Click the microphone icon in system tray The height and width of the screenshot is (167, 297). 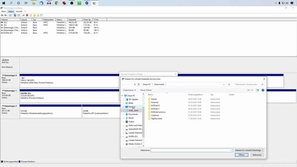(279, 3)
